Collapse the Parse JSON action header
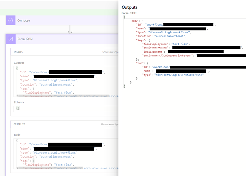 pyautogui.click(x=62, y=39)
